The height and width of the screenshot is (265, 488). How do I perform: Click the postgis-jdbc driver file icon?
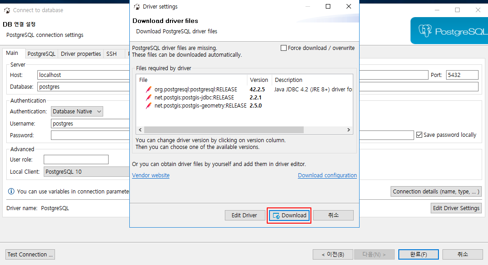pyautogui.click(x=149, y=98)
